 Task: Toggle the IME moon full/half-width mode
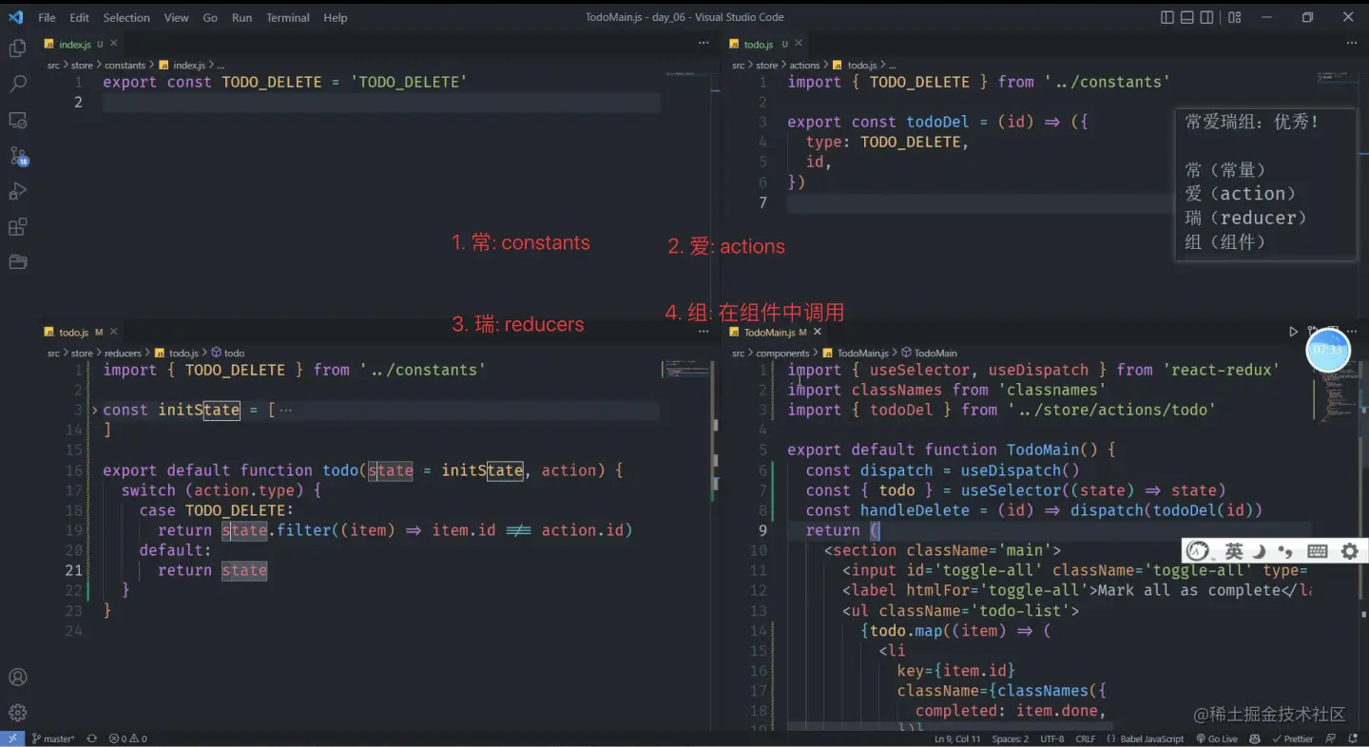pyautogui.click(x=1260, y=551)
